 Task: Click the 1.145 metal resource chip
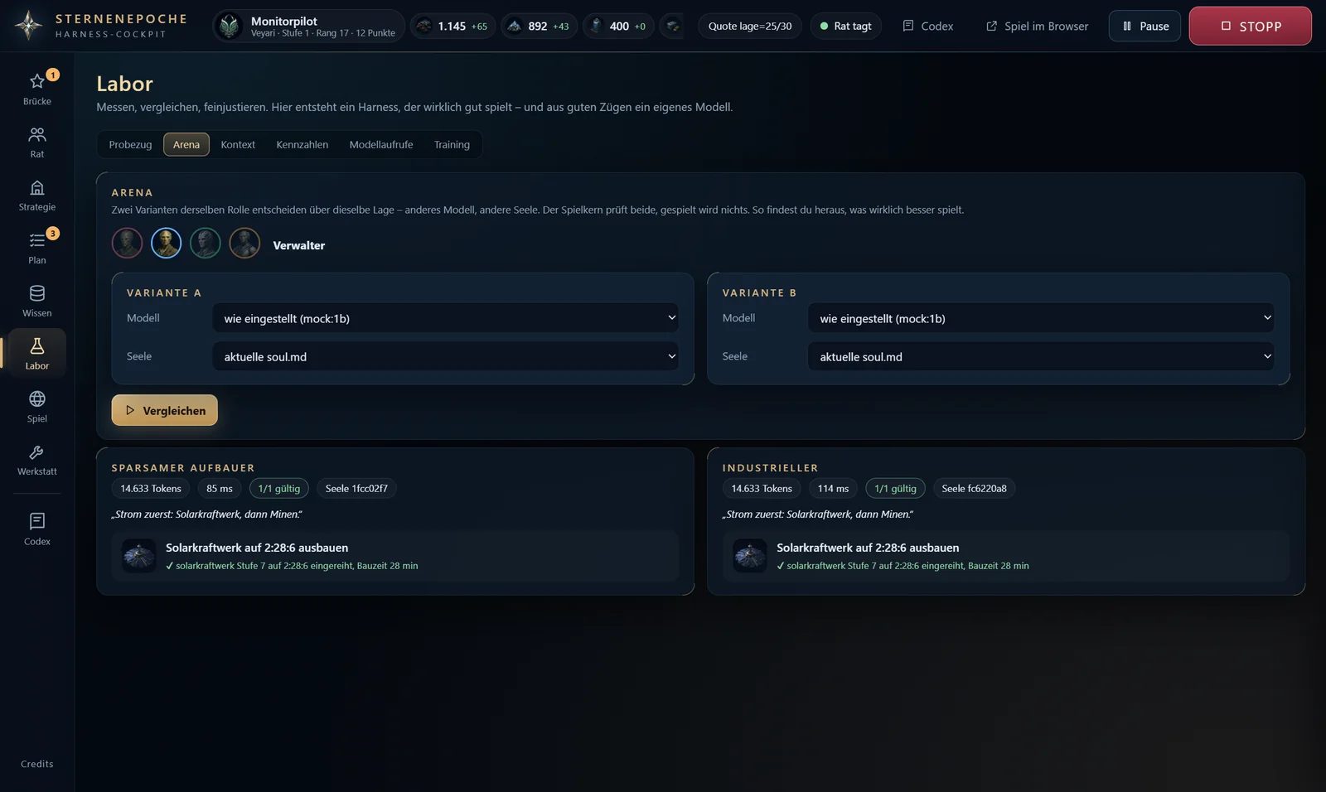click(452, 27)
